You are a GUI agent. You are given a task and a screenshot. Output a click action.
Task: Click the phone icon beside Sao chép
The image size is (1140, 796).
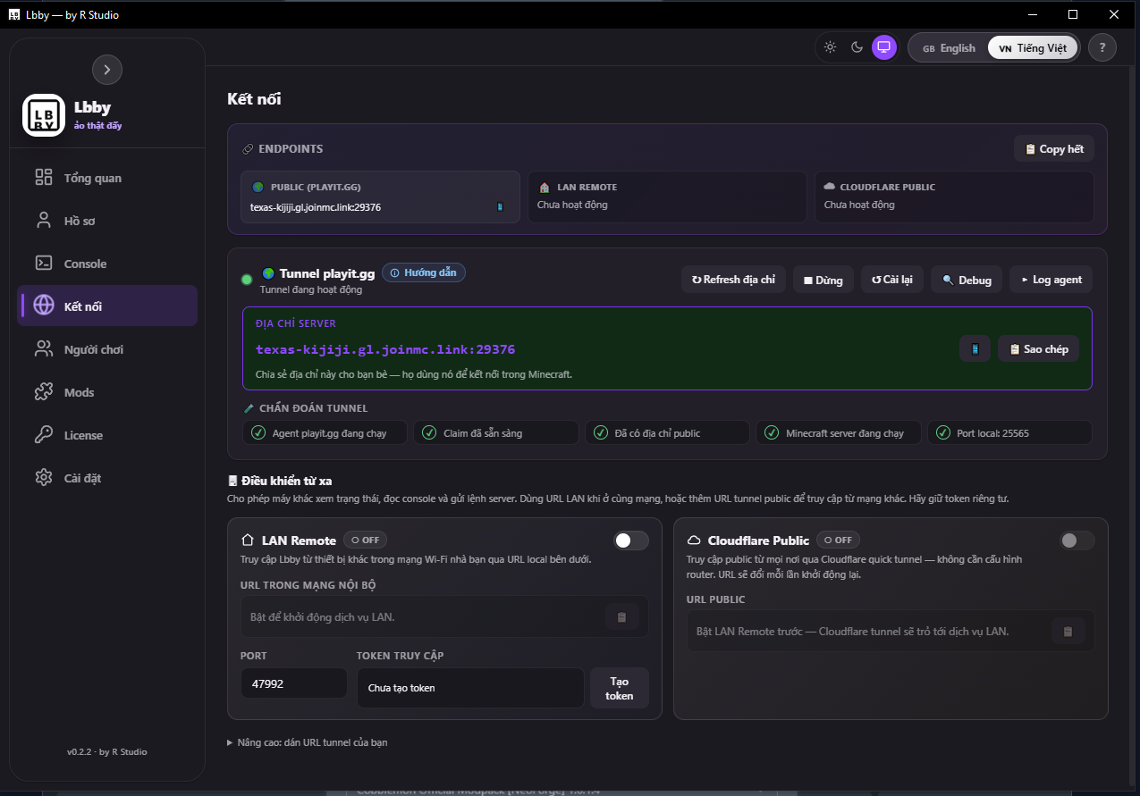click(975, 348)
